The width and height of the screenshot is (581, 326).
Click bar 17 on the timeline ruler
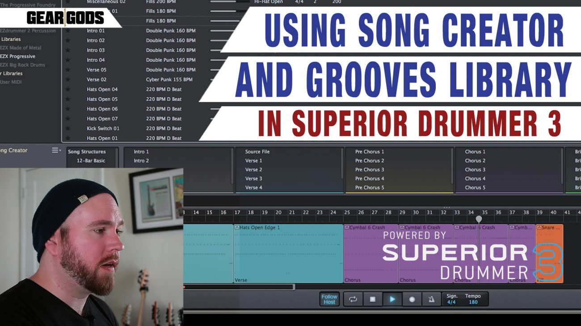pyautogui.click(x=237, y=213)
